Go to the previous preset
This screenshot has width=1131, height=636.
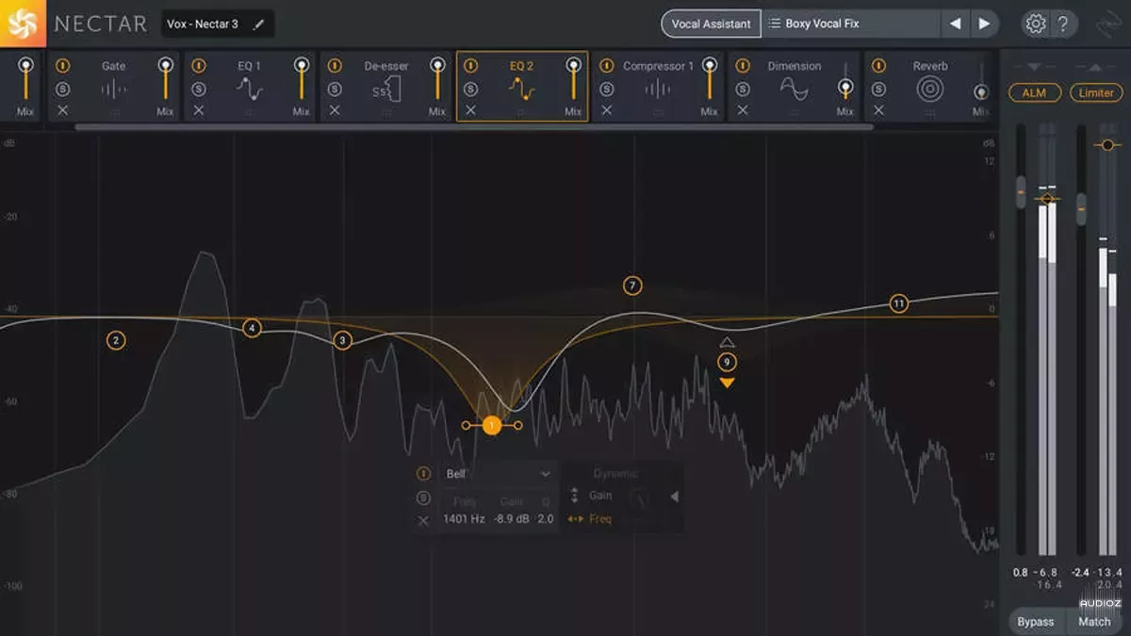coord(956,24)
